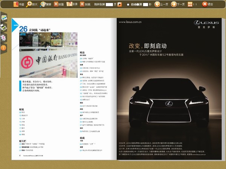Click the printer sidebar icon
This screenshot has width=226, height=169.
coord(4,27)
